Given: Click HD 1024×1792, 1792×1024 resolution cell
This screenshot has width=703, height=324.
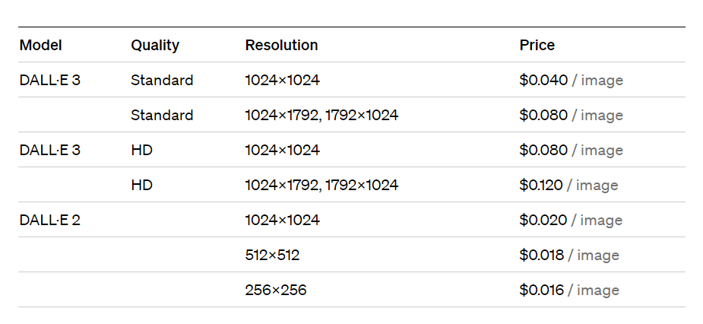Looking at the screenshot, I should [x=321, y=185].
